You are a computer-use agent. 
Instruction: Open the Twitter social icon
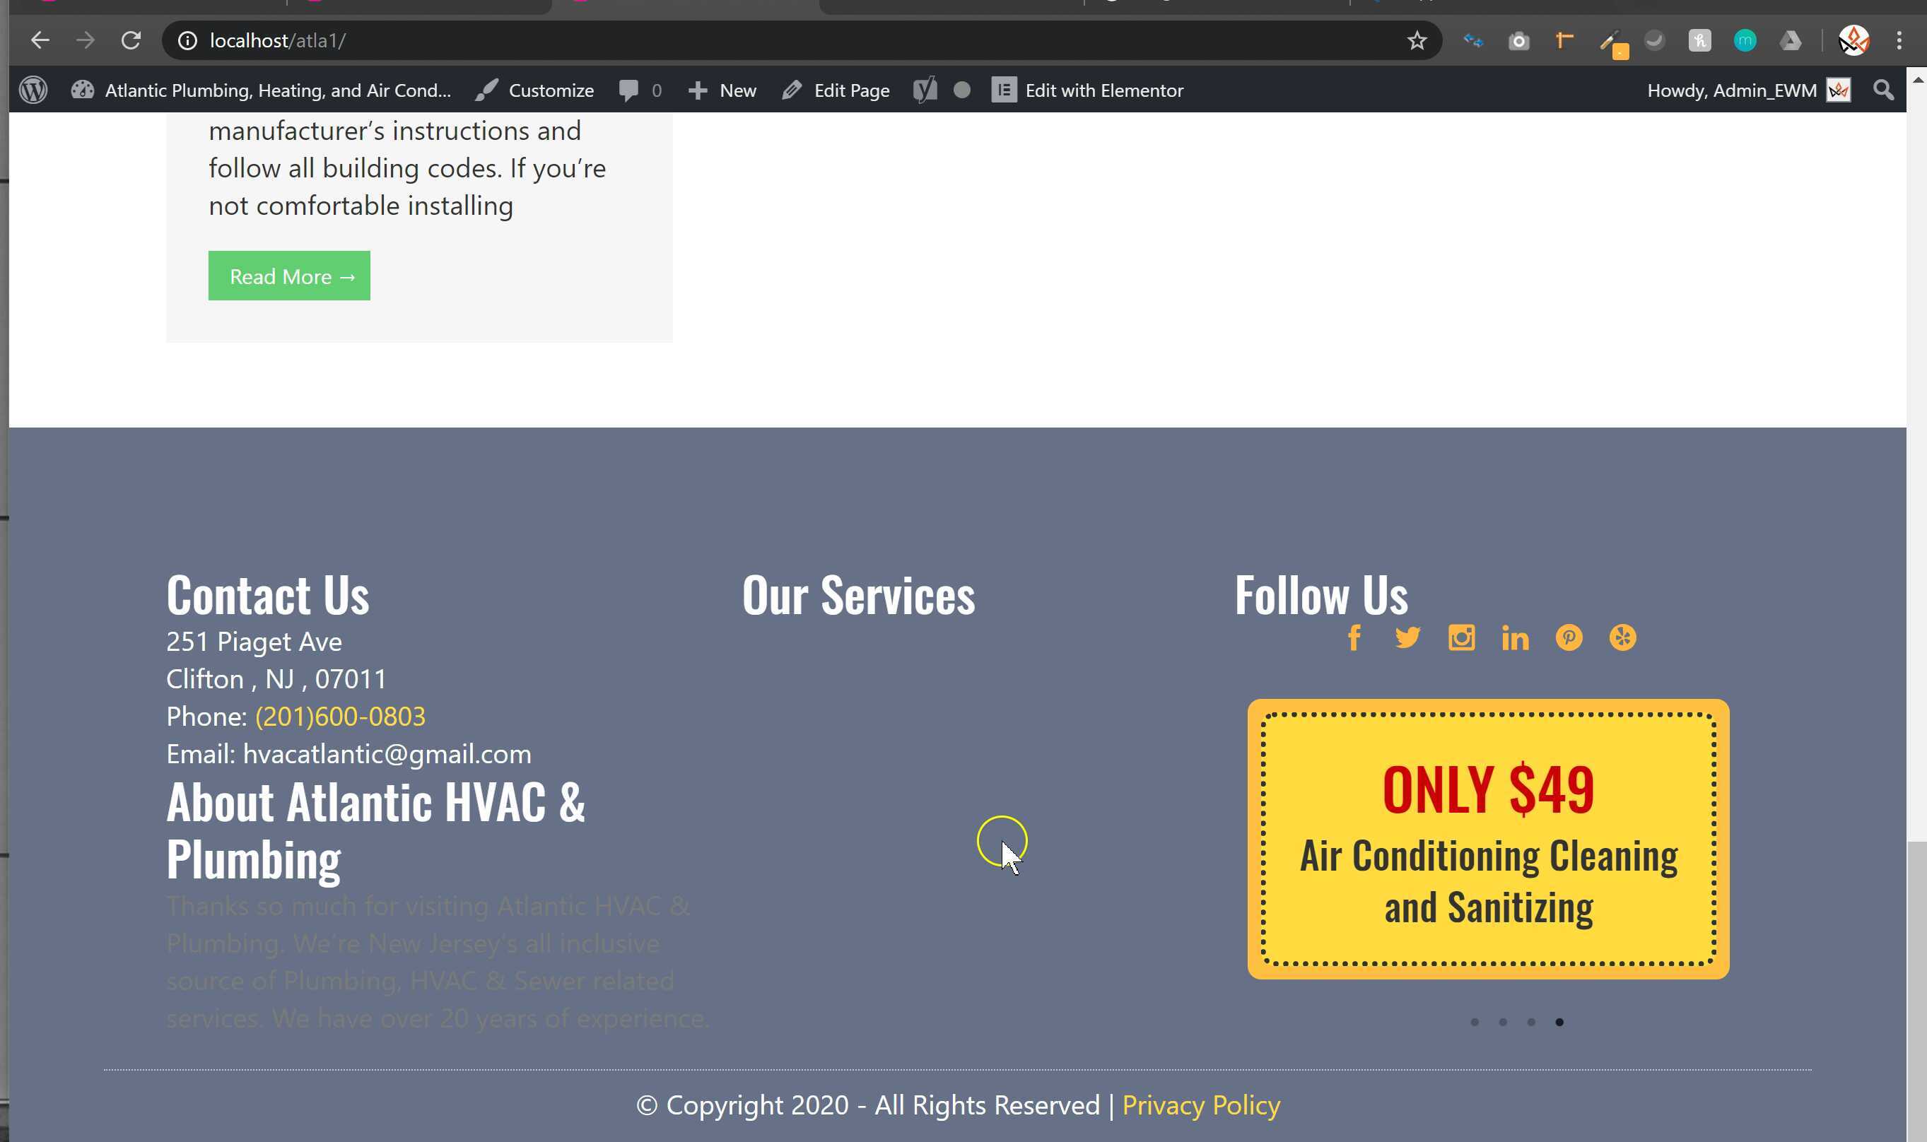click(1407, 638)
